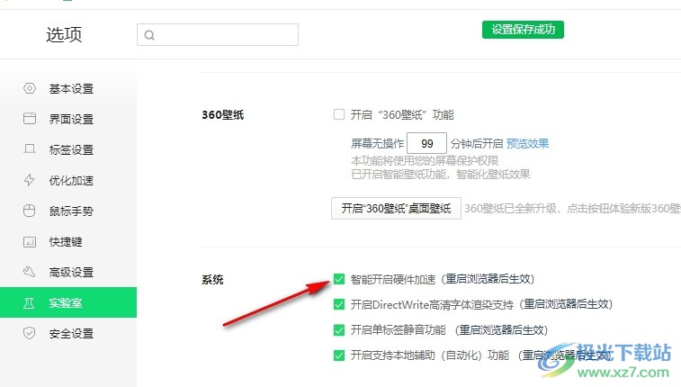Click the 360壁纸 section heading
The width and height of the screenshot is (681, 387).
(x=223, y=115)
